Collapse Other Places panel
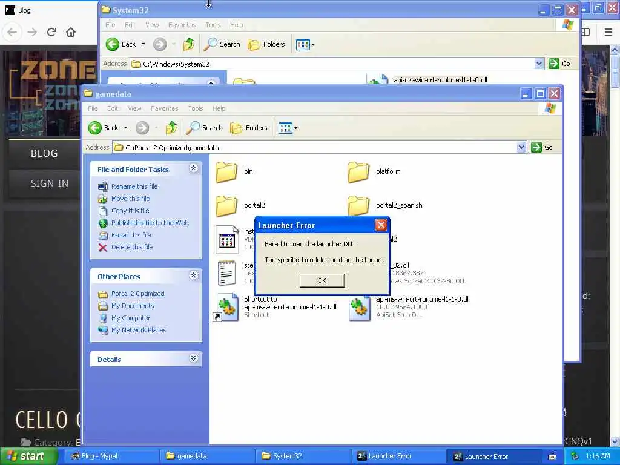620x465 pixels. (193, 275)
